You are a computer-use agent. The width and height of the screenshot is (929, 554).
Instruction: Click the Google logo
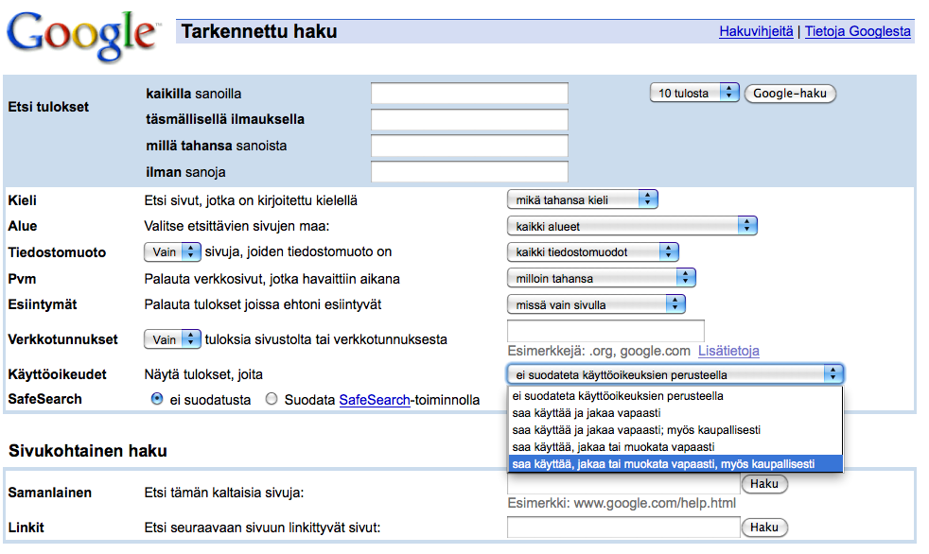coord(83,36)
